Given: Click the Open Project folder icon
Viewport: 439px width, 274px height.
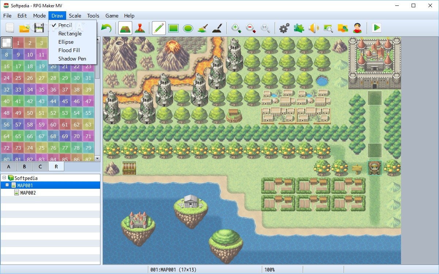Looking at the screenshot, I should point(24,28).
